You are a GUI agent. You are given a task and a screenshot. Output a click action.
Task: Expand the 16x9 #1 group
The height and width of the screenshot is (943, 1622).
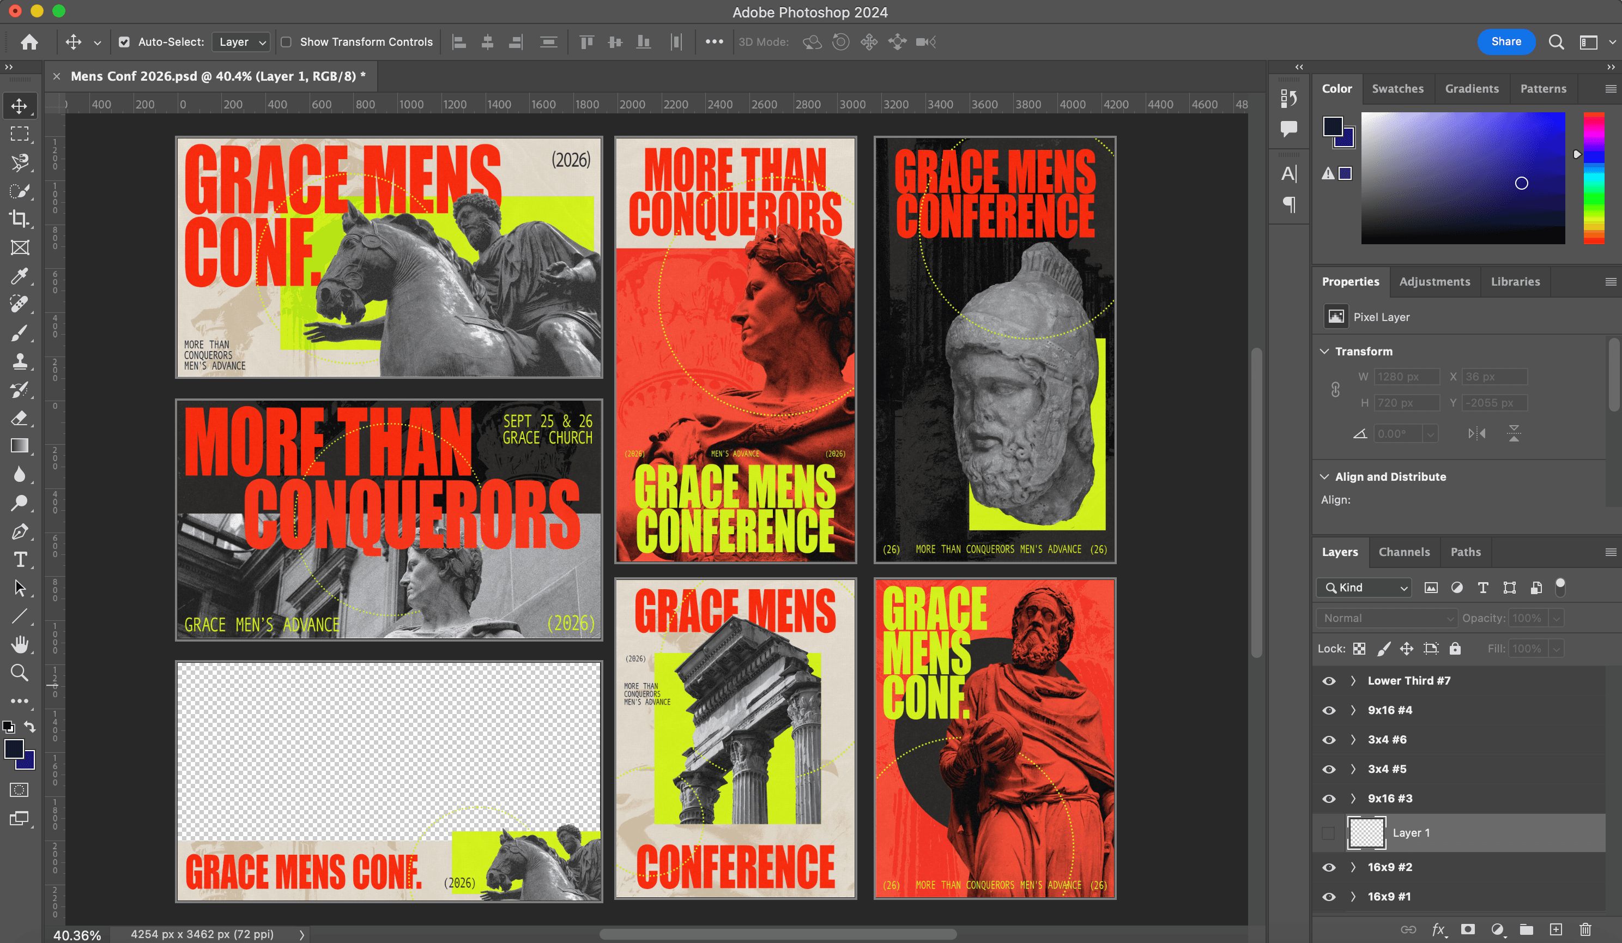coord(1353,897)
